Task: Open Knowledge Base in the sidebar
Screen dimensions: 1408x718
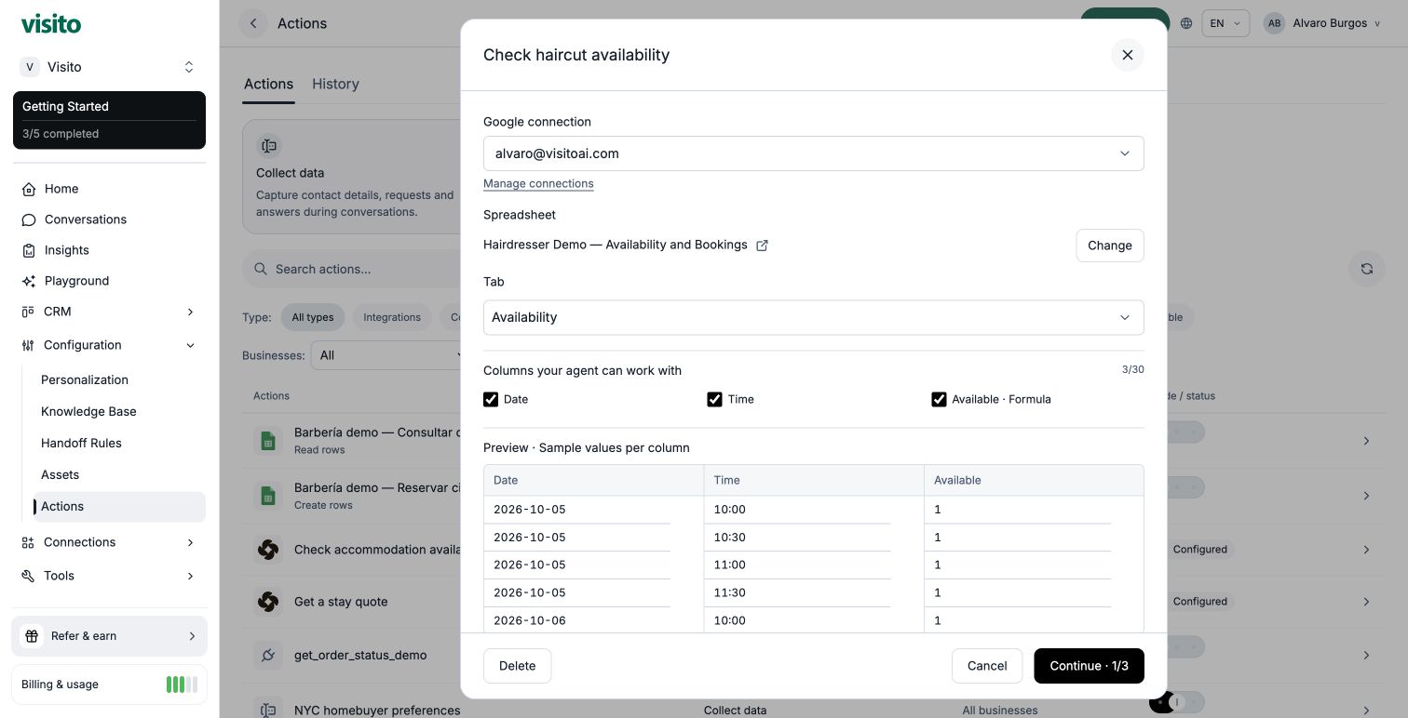Action: (x=88, y=411)
